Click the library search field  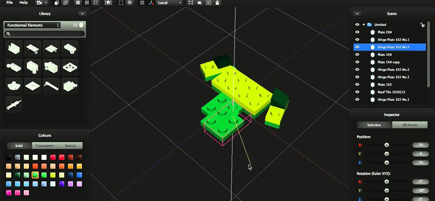click(45, 34)
